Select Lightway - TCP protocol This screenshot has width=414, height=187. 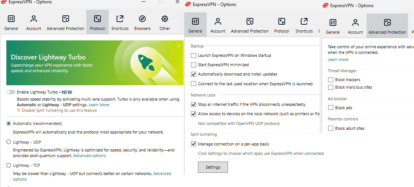[x=9, y=165]
